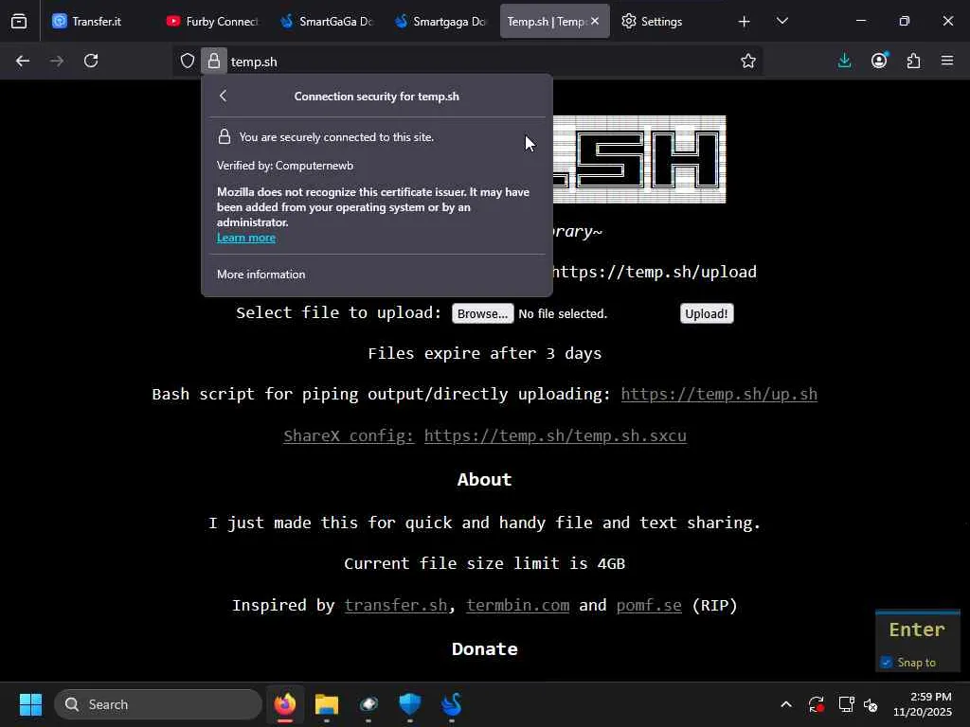The image size is (970, 727).
Task: Click the muted volume tray icon
Action: 871,704
